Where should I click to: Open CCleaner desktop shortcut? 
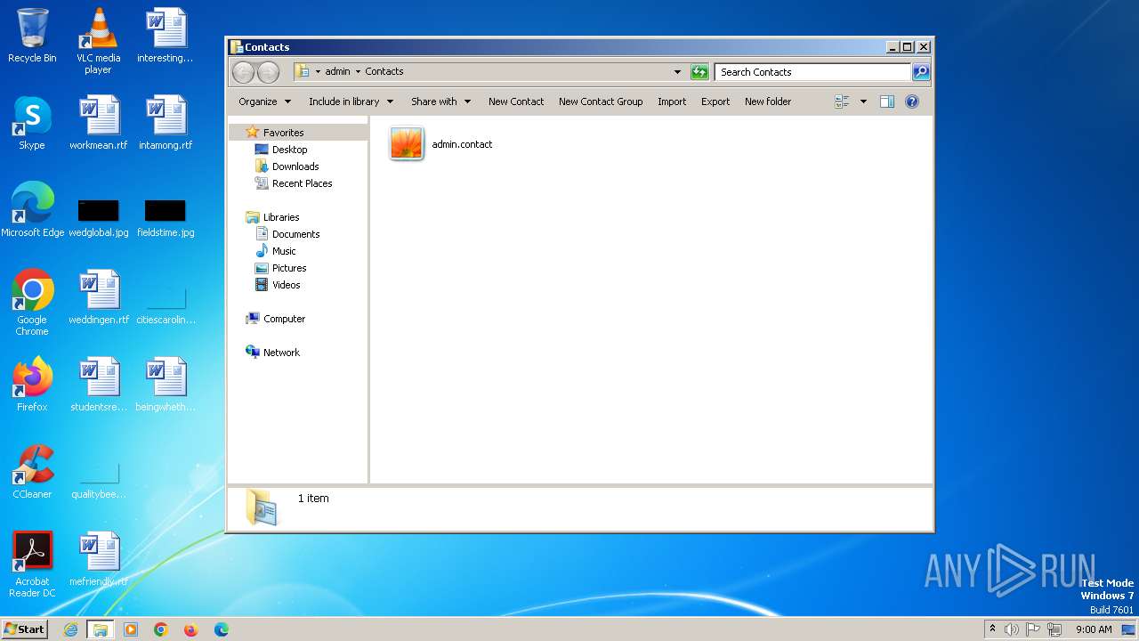[32, 472]
